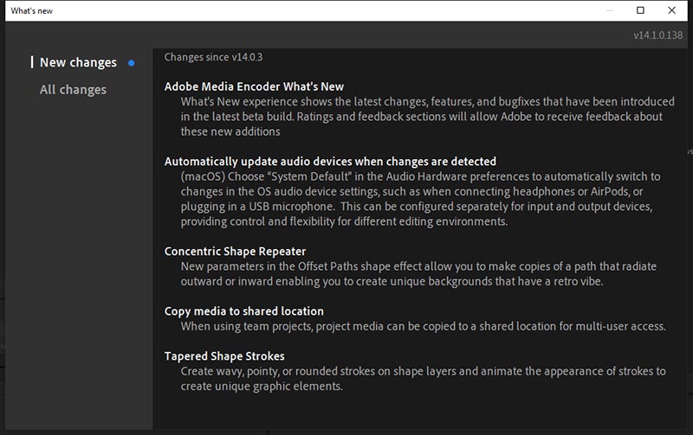Viewport: 693px width, 435px height.
Task: Click the What's New experience description paragraph
Action: (427, 117)
